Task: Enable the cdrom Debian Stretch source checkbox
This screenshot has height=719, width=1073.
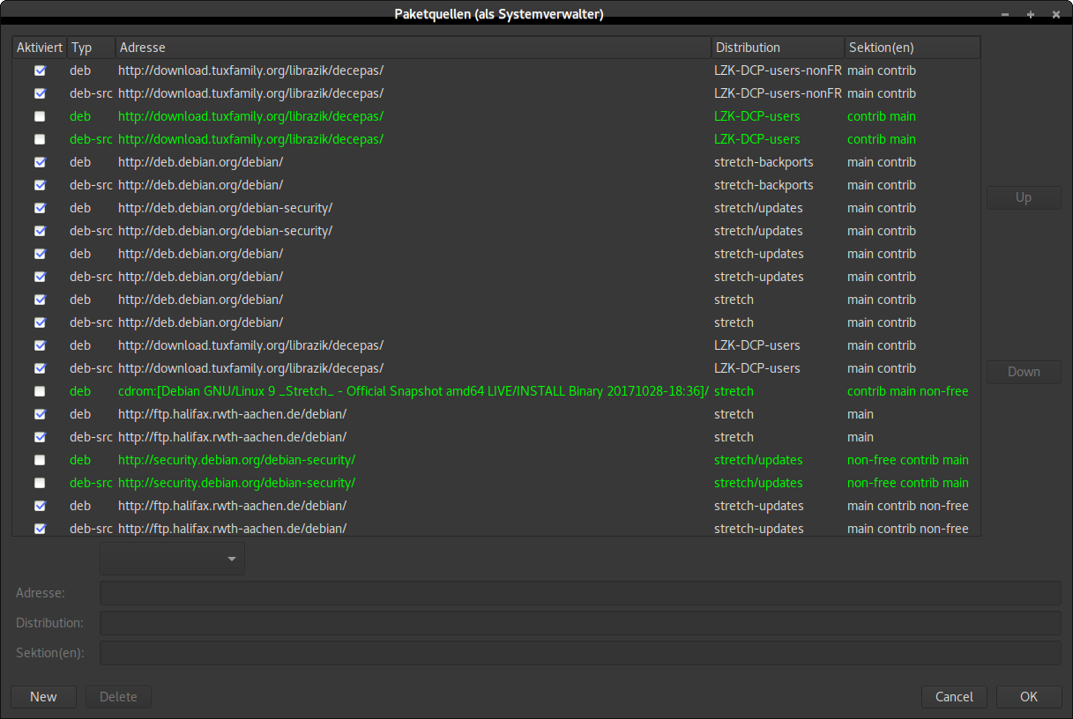Action: point(40,391)
